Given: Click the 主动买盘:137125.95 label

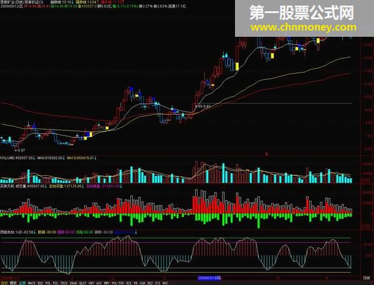Looking at the screenshot, I should coord(65,186).
